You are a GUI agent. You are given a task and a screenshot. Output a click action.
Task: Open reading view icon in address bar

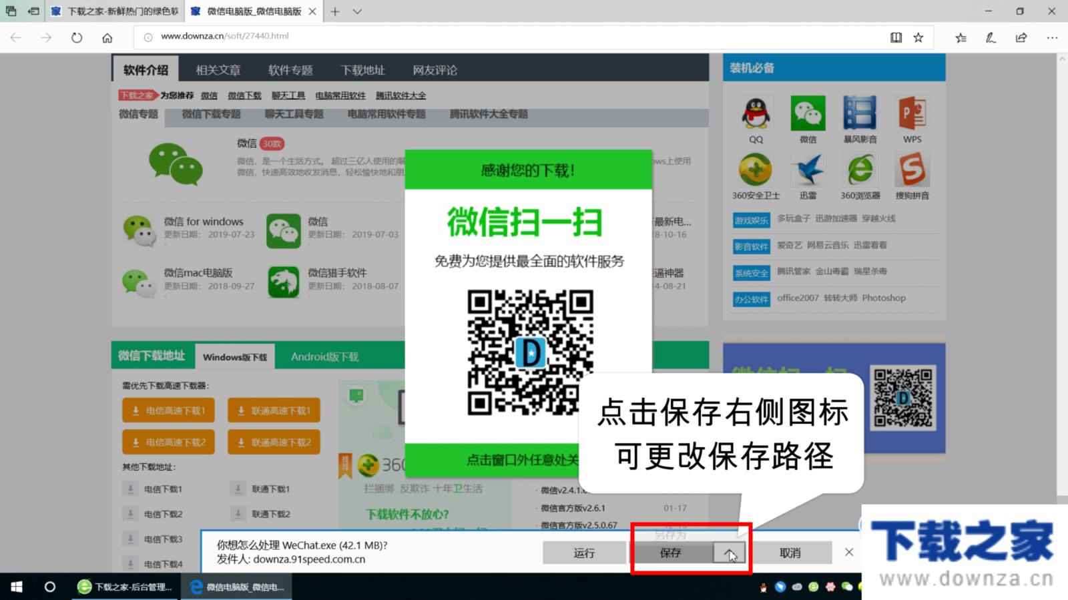896,37
